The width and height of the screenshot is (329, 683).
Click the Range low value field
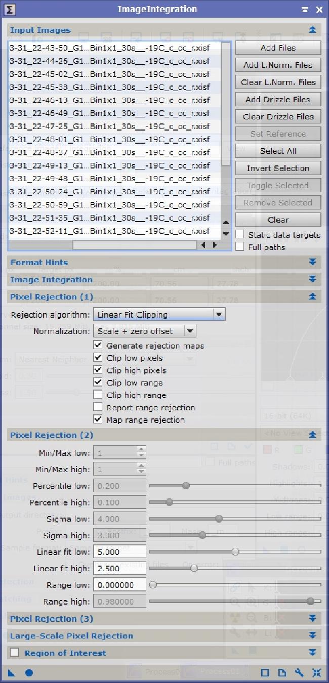[119, 585]
